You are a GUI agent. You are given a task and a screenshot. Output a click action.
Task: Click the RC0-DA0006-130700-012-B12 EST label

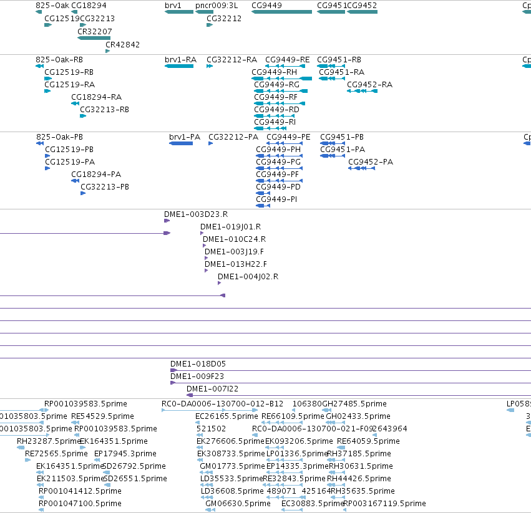point(222,404)
